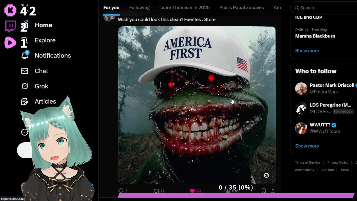The image size is (357, 201).
Task: Click Show more under trending topics
Action: point(307,51)
